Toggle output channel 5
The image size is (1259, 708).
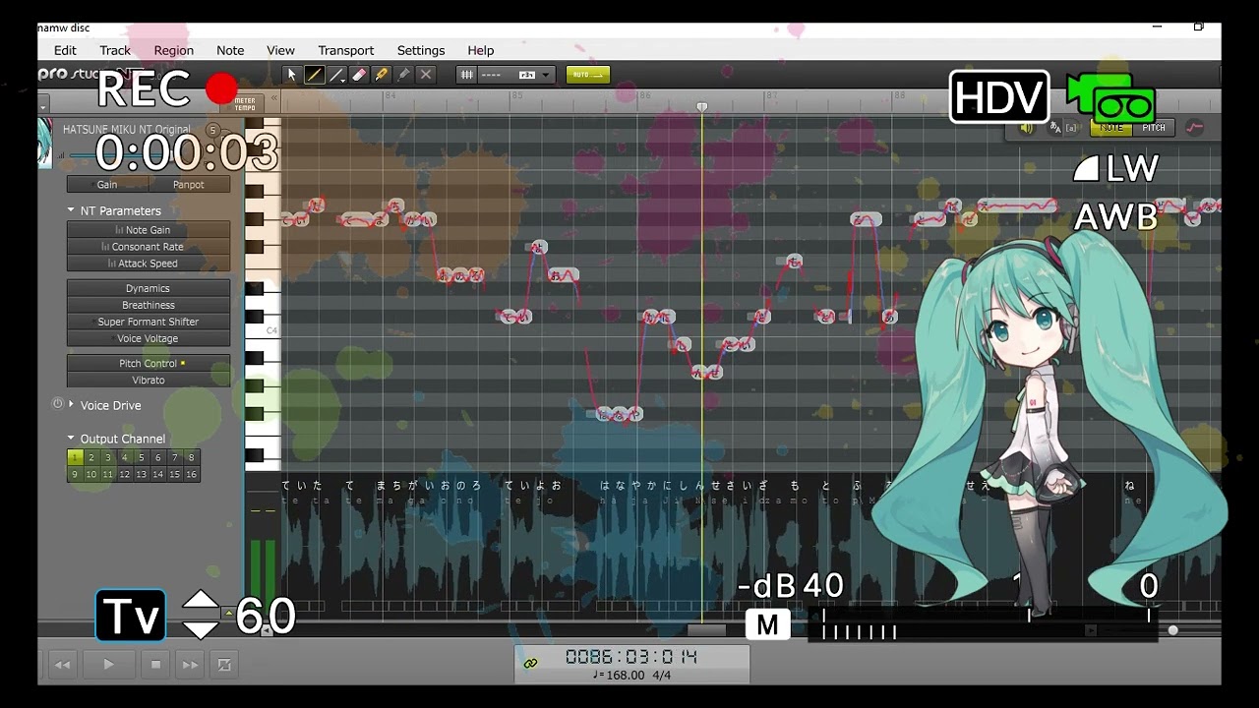(x=141, y=457)
